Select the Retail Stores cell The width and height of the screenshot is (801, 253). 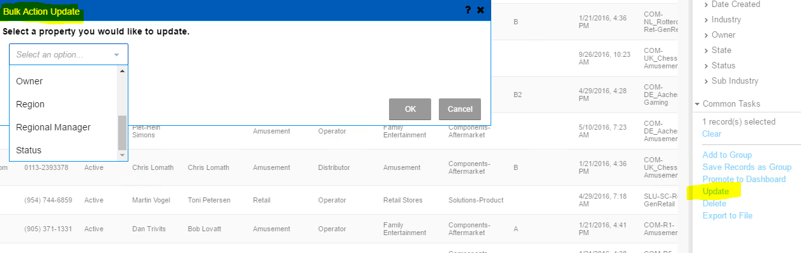point(403,200)
